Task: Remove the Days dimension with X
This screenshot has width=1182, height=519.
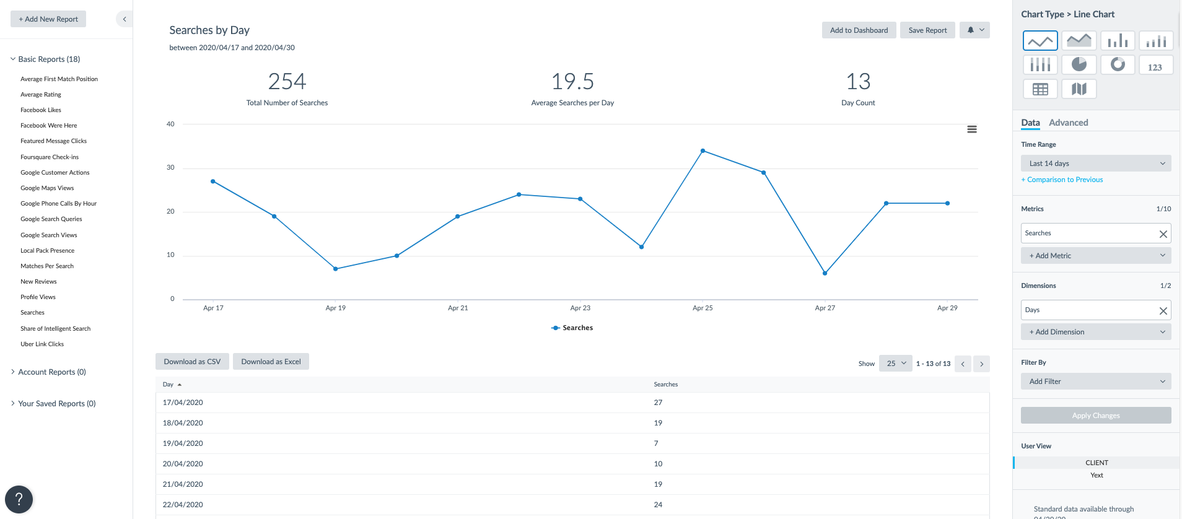Action: pyautogui.click(x=1163, y=311)
